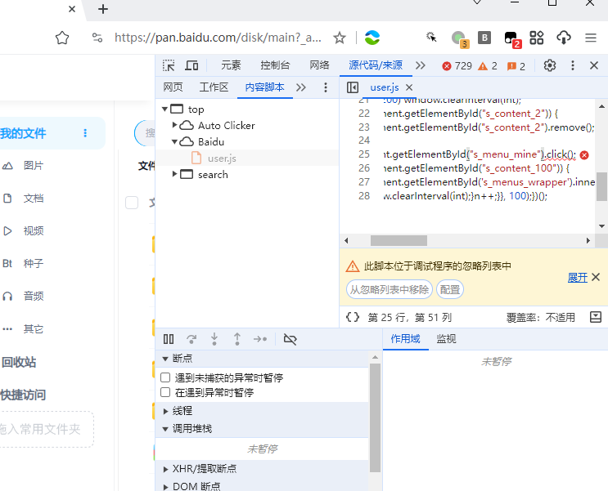Image resolution: width=608 pixels, height=491 pixels.
Task: Click the step into icon
Action: coord(214,339)
